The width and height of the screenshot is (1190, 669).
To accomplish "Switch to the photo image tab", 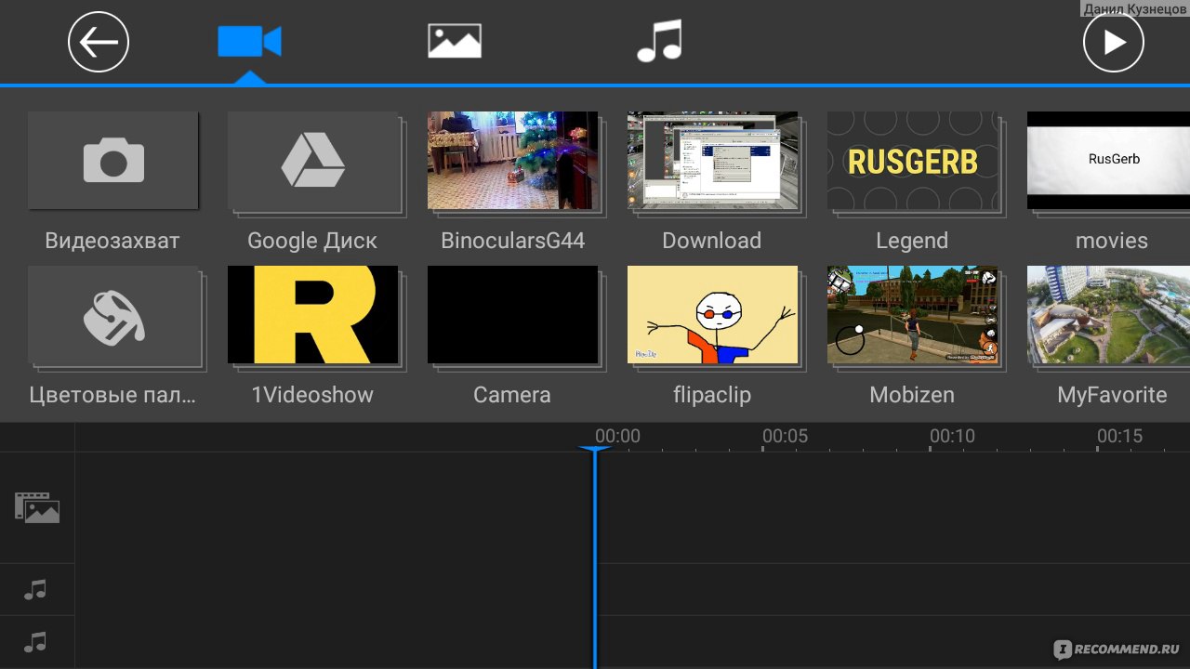I will pos(455,42).
